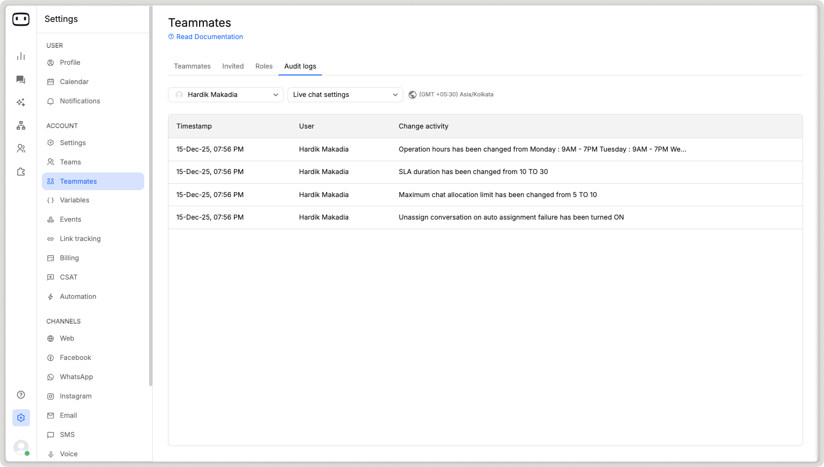824x467 pixels.
Task: Click the flow hierarchy icon in sidebar
Action: [x=21, y=125]
